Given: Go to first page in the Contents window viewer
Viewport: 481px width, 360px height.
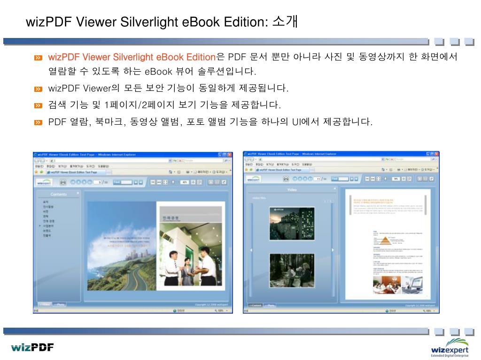Looking at the screenshot, I should pos(73,182).
